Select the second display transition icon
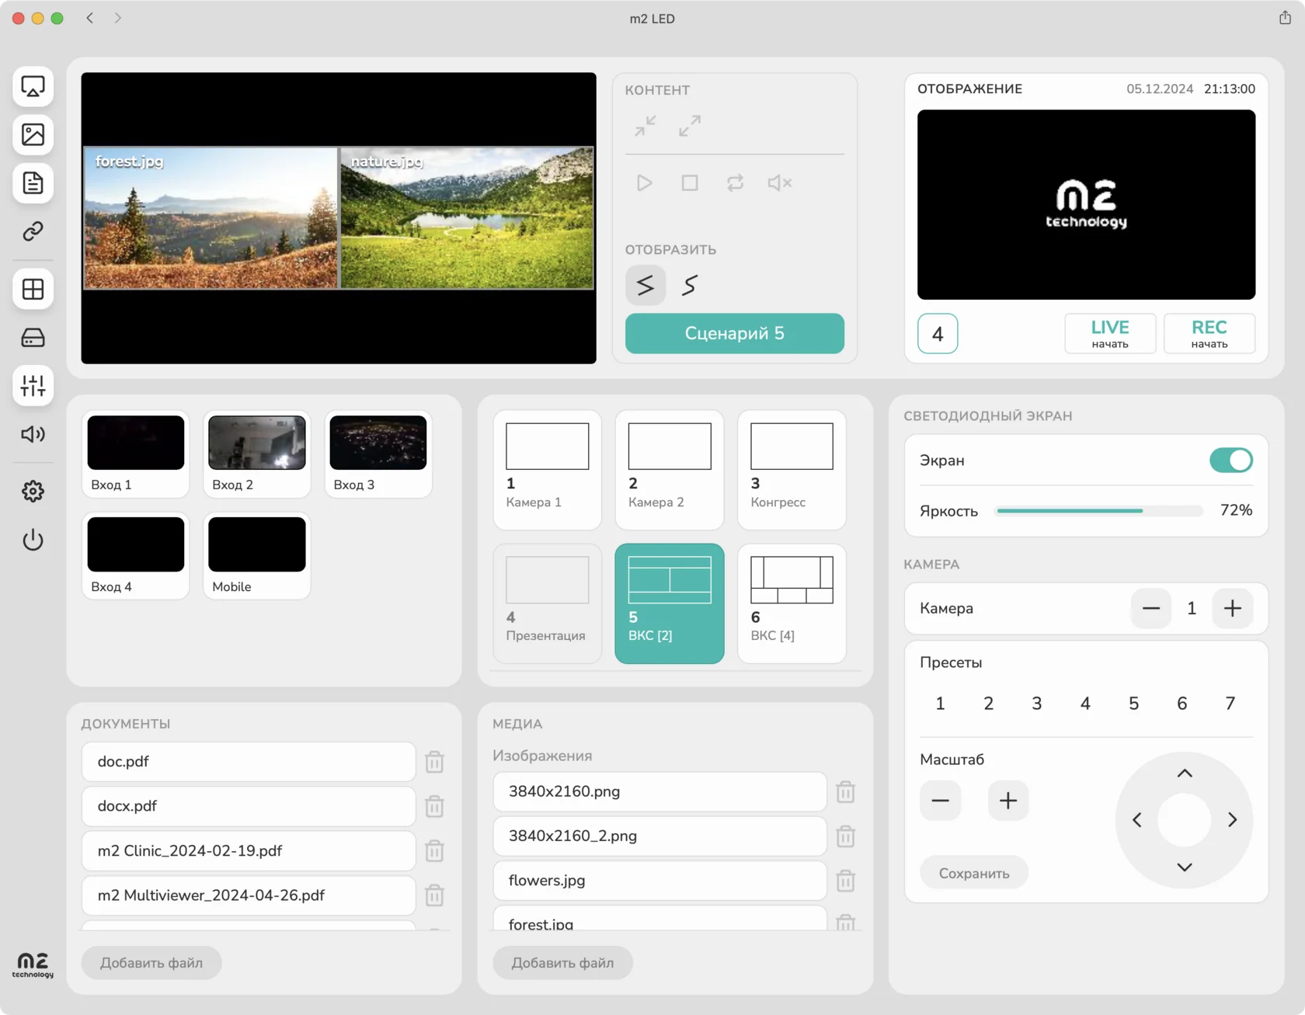The image size is (1305, 1015). [690, 285]
